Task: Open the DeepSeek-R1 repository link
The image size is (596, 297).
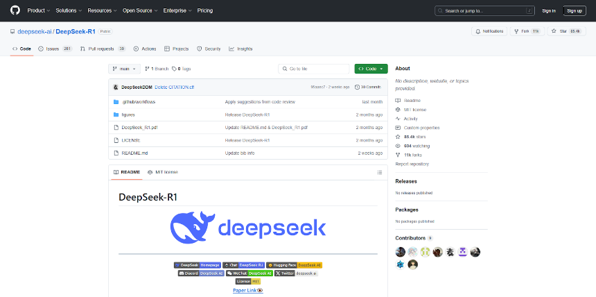Action: coord(76,32)
